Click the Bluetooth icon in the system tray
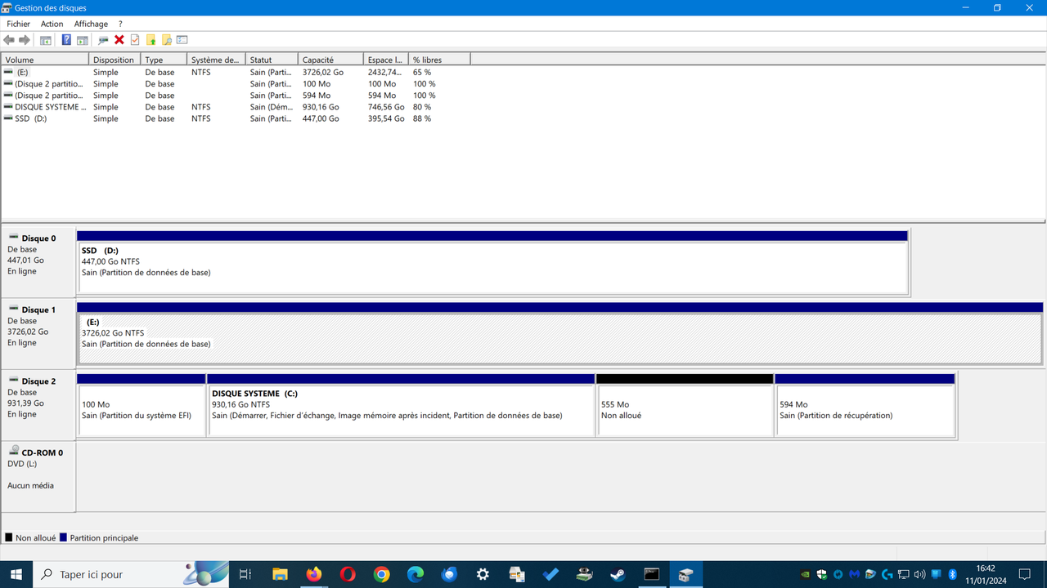The height and width of the screenshot is (588, 1047). (x=953, y=574)
